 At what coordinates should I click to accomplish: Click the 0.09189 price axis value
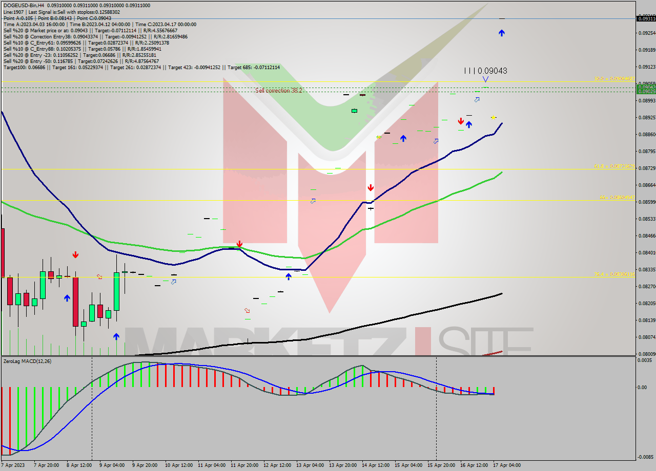pos(647,50)
